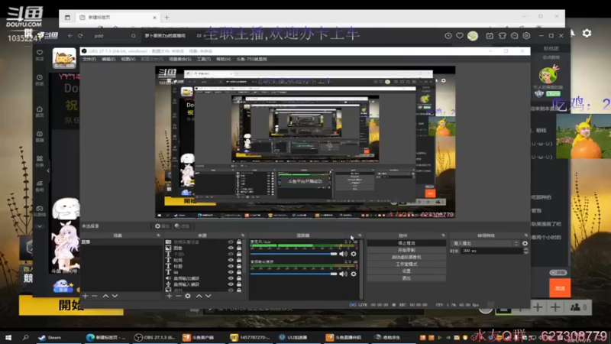
Task: Add a new scene with plus icon
Action: pos(85,296)
